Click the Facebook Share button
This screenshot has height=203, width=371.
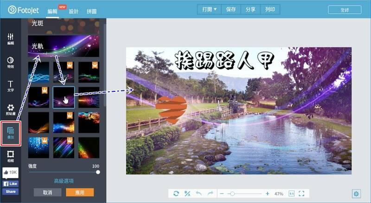coord(10,191)
